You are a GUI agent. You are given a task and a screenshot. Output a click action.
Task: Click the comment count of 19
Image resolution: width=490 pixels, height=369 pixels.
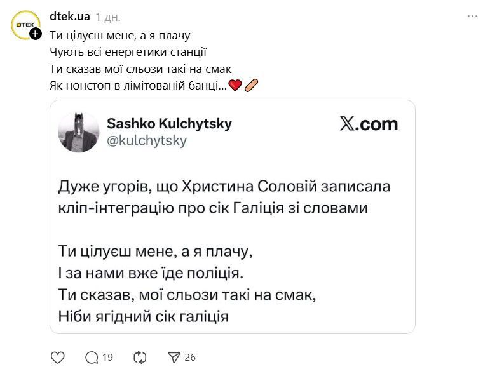[107, 358]
